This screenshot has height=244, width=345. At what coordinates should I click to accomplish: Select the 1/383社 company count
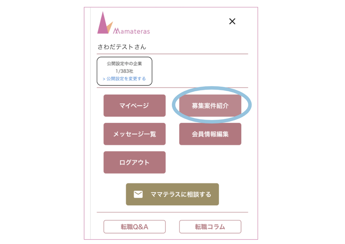125,71
